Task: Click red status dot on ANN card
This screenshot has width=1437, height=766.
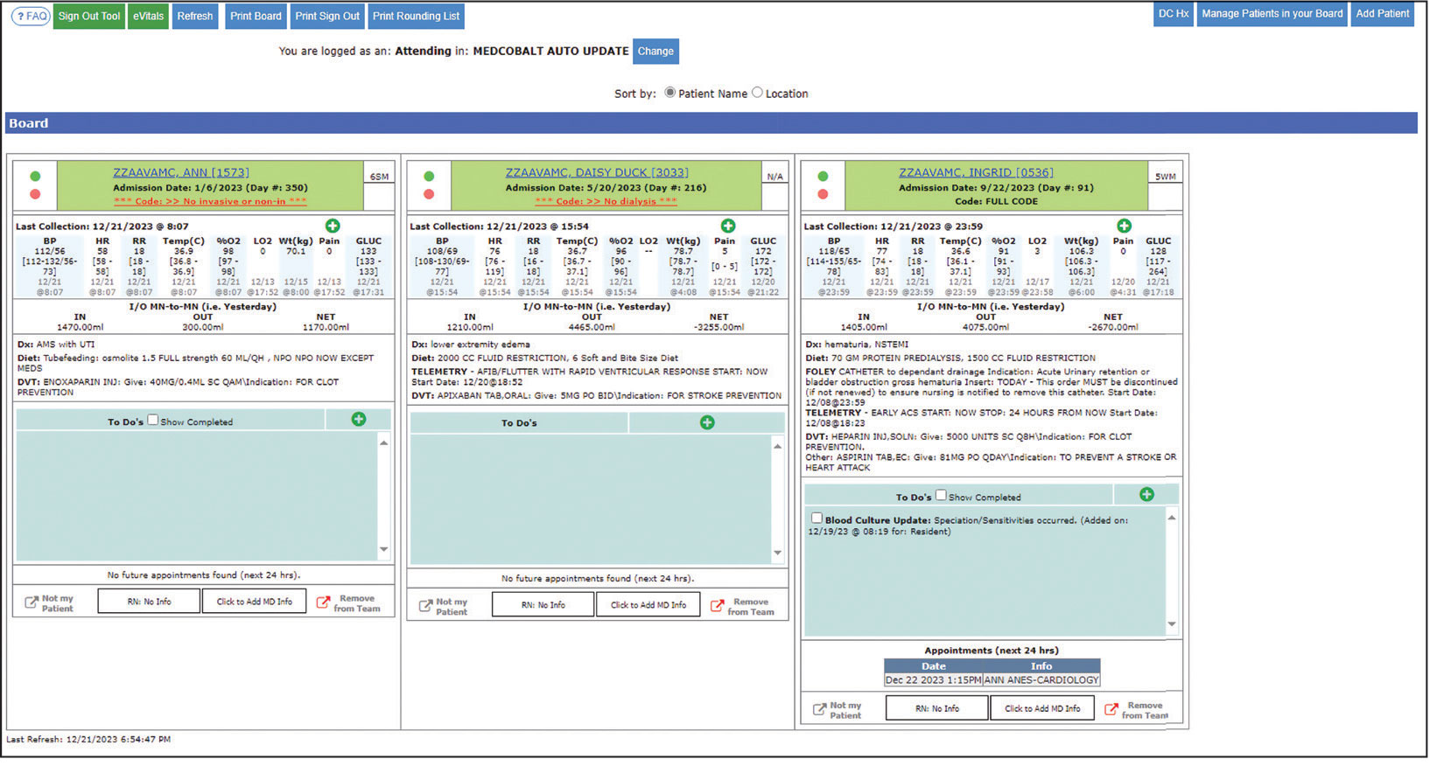Action: pos(35,194)
